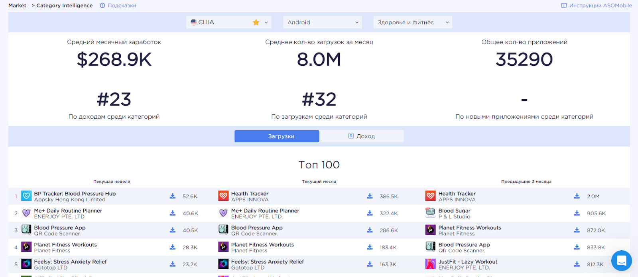The width and height of the screenshot is (638, 277).
Task: Click Feelsy: Stress Anxiety Relief icon in weekly list
Action: pyautogui.click(x=26, y=264)
